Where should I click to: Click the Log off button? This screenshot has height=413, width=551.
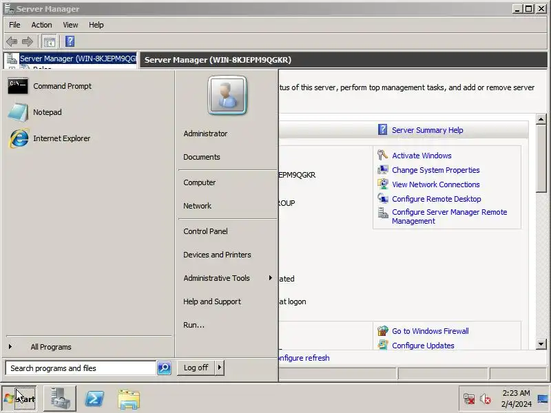coord(196,368)
